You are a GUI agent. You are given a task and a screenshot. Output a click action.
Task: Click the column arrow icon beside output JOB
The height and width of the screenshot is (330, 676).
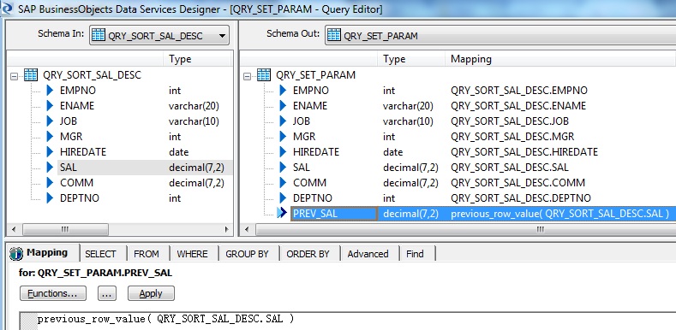(x=283, y=121)
